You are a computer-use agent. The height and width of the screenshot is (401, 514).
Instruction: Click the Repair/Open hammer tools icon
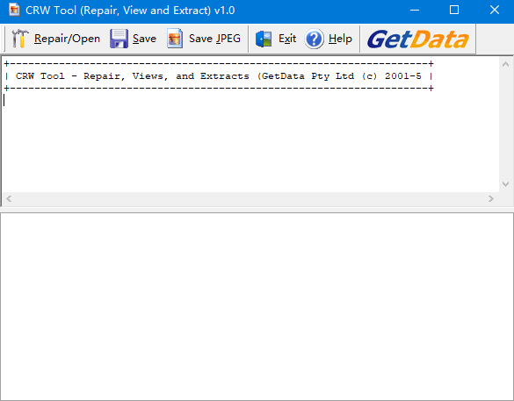[20, 39]
